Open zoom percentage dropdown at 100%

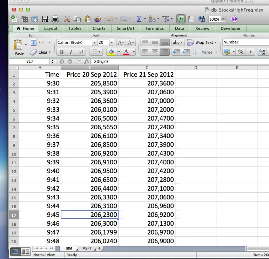point(223,19)
